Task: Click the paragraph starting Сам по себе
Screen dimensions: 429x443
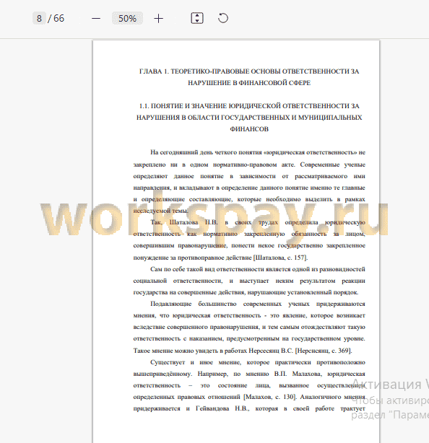Action: click(x=249, y=281)
